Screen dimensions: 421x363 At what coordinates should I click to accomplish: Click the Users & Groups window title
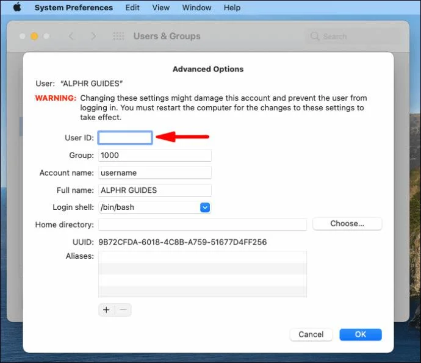pos(167,36)
